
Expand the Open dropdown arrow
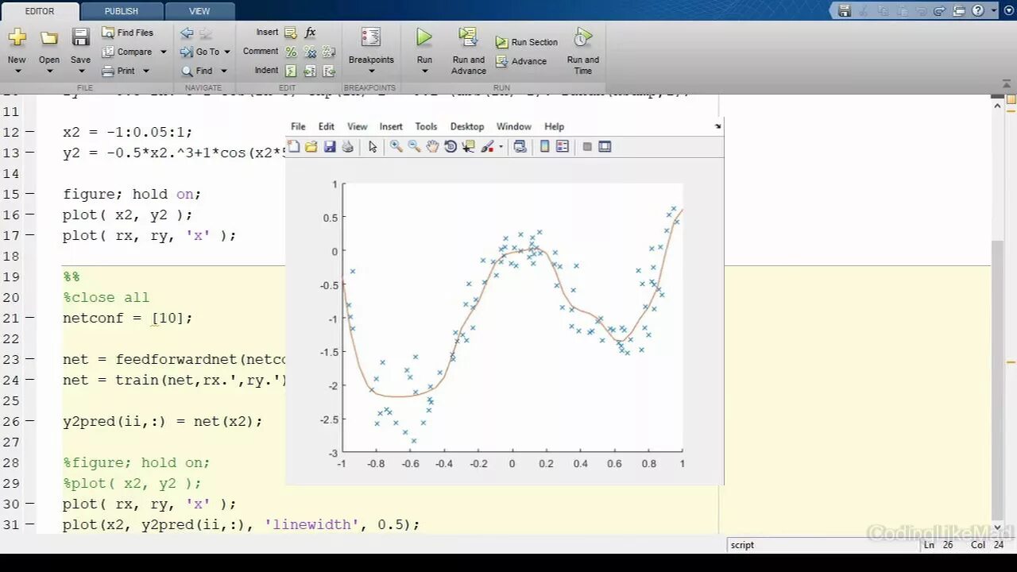[x=49, y=71]
